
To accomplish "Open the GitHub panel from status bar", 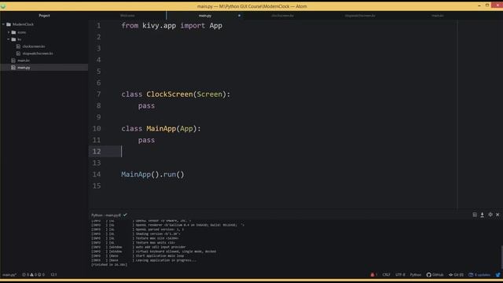I will [435, 274].
